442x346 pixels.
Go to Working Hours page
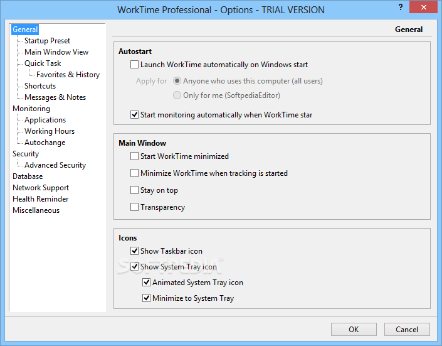click(x=50, y=131)
